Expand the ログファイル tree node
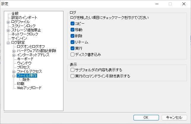Viewport: 191px width, 124px height. click(x=8, y=22)
